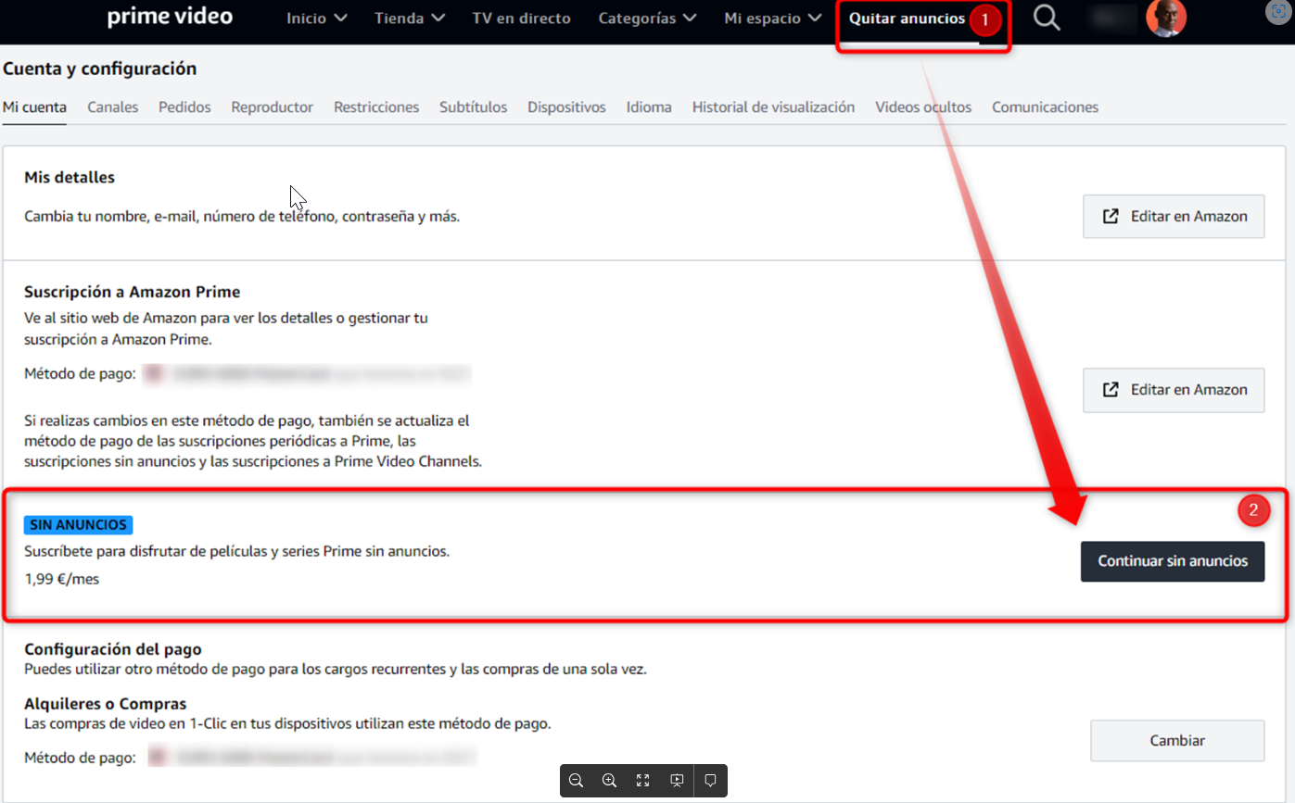Open the Historial de visualización tab

pyautogui.click(x=773, y=107)
